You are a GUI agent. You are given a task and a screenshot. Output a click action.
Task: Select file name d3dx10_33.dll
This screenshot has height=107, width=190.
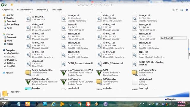click(x=109, y=24)
